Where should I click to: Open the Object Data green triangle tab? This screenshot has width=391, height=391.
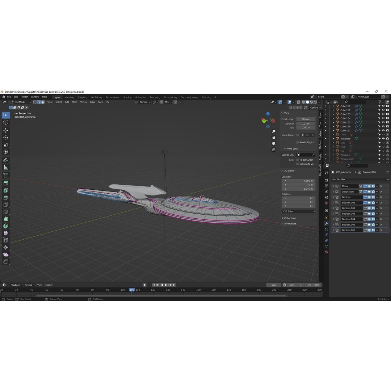(x=327, y=246)
